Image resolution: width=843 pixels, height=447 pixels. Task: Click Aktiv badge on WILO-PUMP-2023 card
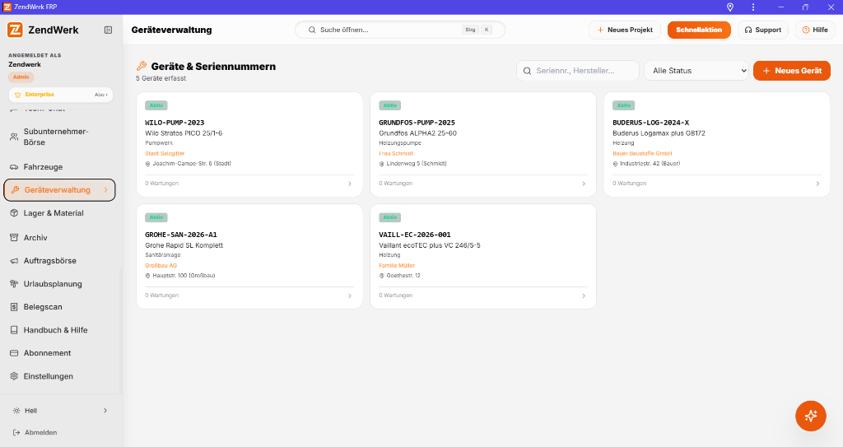[x=156, y=105]
